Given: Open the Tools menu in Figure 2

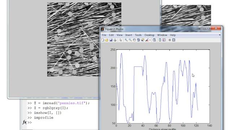Looking at the screenshot, I should pyautogui.click(x=138, y=35).
